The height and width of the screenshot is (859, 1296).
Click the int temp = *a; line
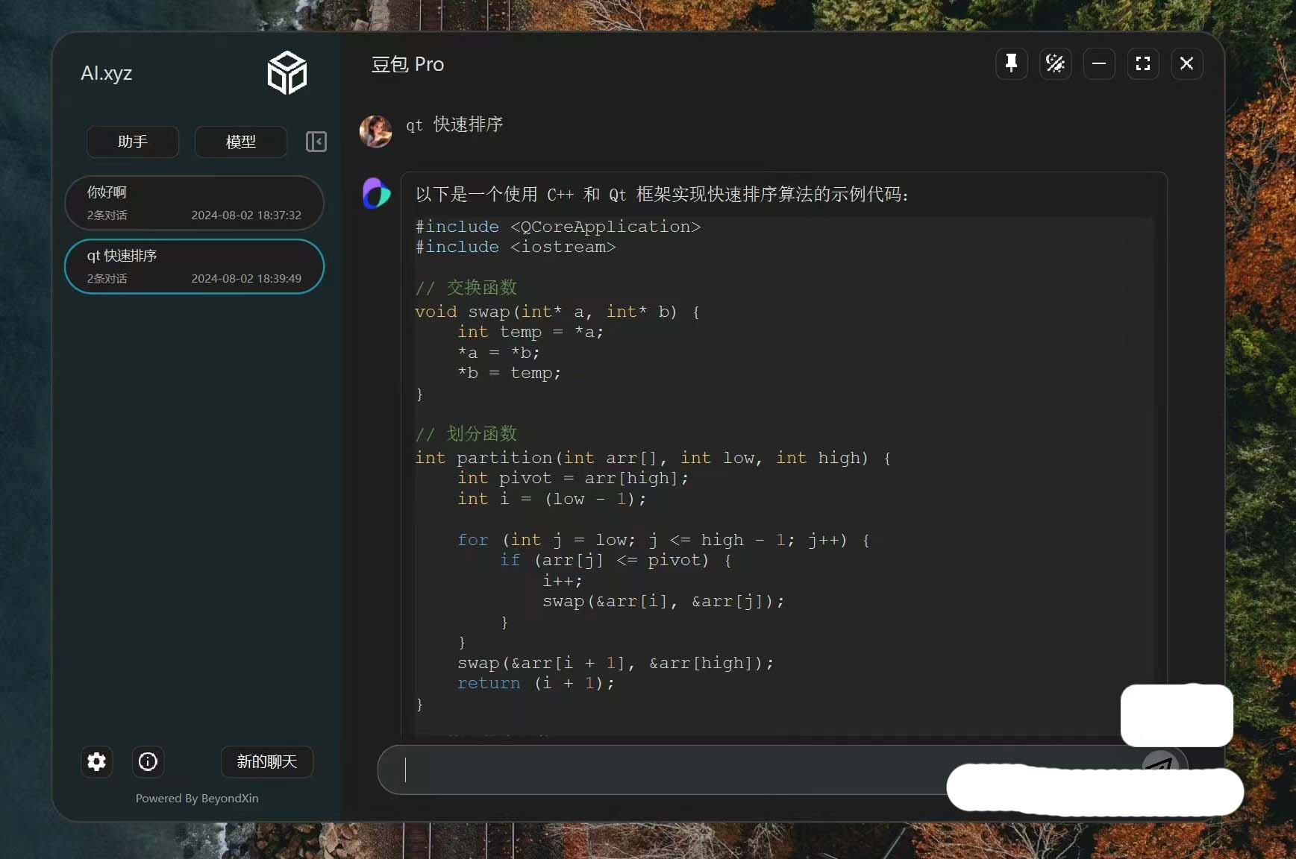point(530,332)
